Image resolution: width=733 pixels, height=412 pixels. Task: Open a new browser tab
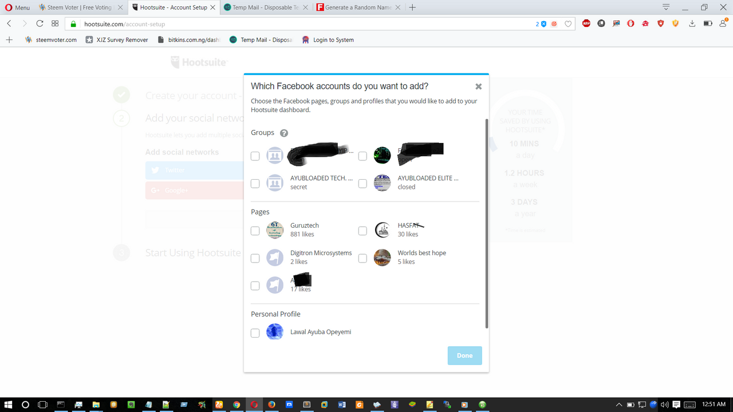click(x=412, y=7)
